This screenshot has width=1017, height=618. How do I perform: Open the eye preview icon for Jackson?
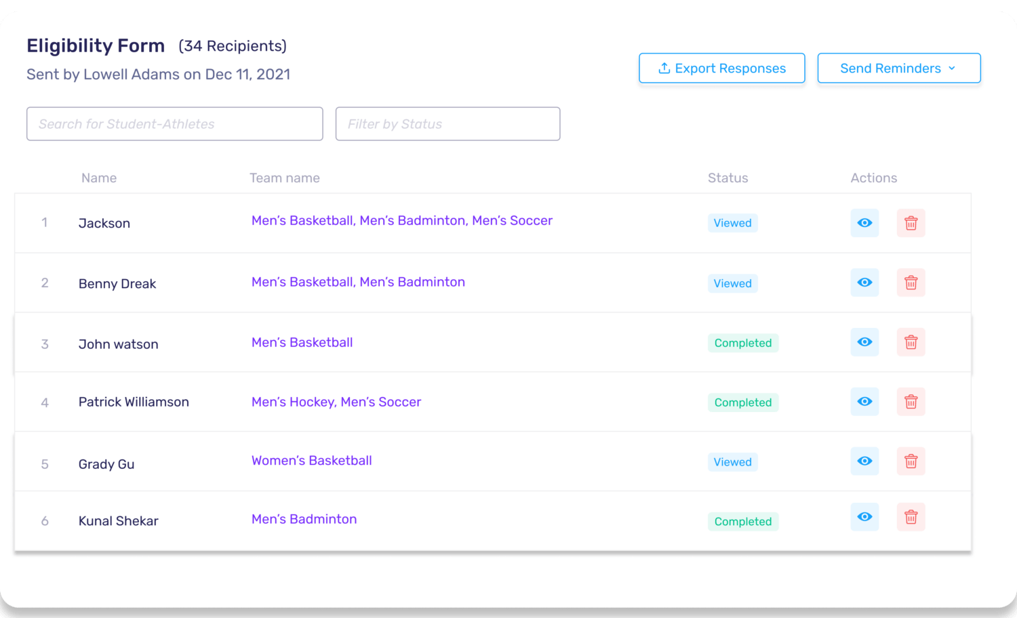[864, 223]
